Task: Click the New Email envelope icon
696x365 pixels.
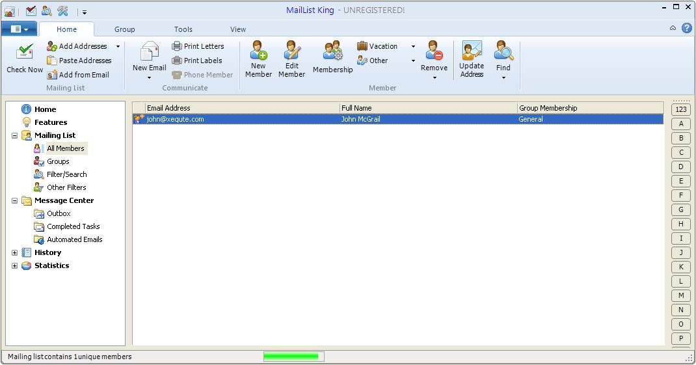Action: (150, 51)
